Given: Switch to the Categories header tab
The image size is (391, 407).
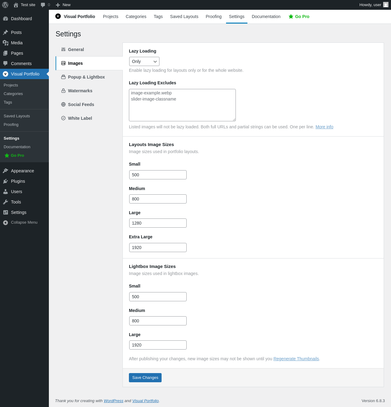Looking at the screenshot, I should pyautogui.click(x=136, y=16).
